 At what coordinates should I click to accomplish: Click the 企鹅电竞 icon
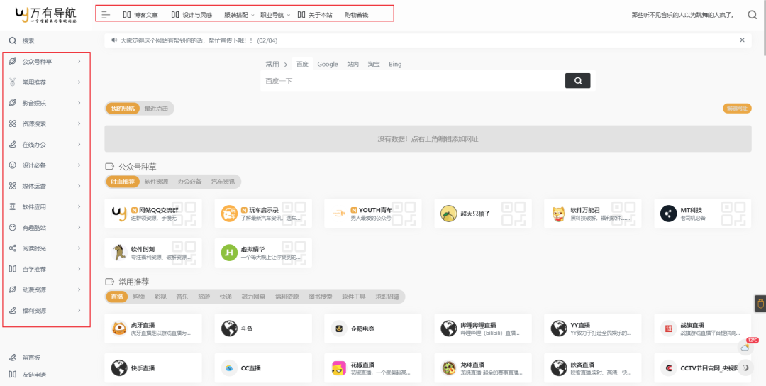(339, 329)
